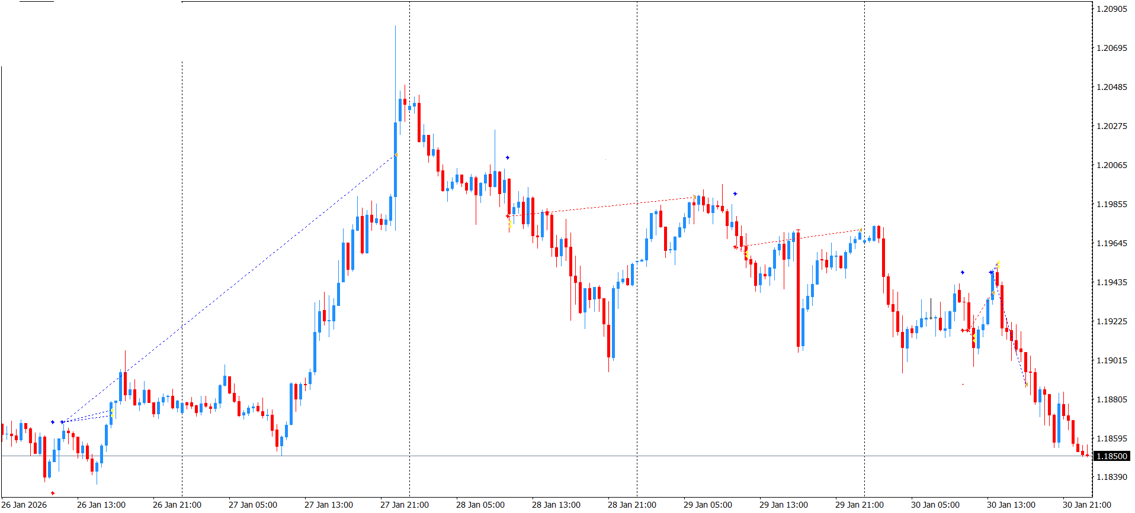The height and width of the screenshot is (513, 1135).
Task: Select the 1.19015 price level label
Action: click(1112, 360)
